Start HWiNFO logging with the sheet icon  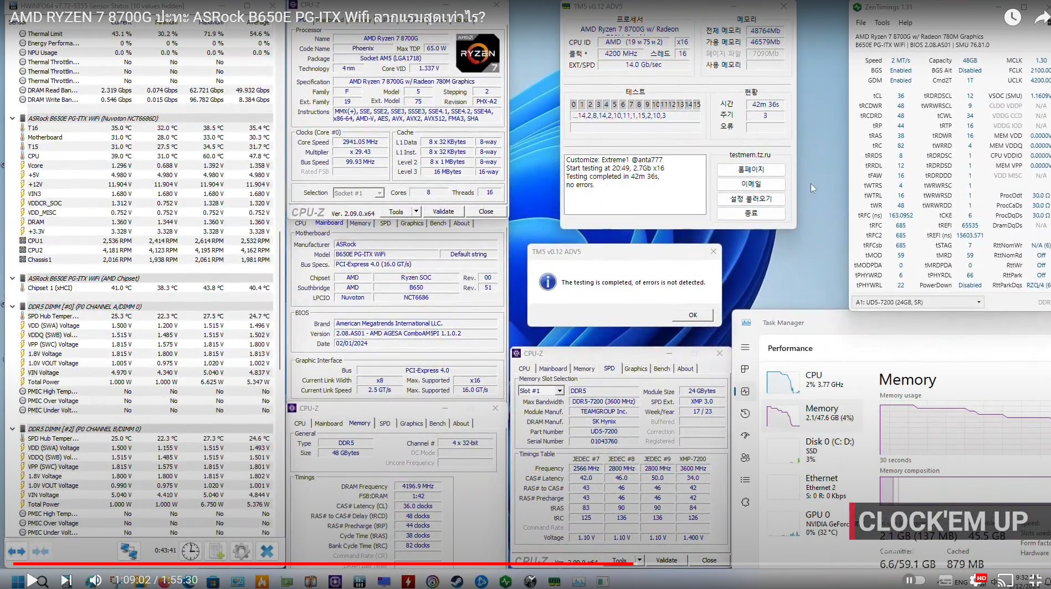click(x=216, y=551)
